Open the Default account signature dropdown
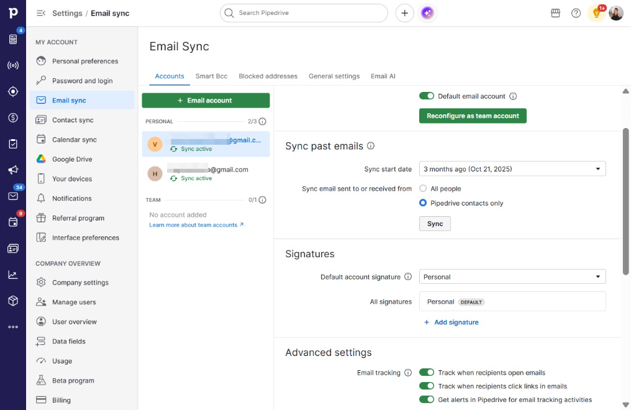This screenshot has width=631, height=410. coord(512,276)
